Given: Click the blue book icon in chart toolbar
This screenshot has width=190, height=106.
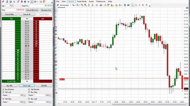Looking at the screenshot, I should point(125,5).
